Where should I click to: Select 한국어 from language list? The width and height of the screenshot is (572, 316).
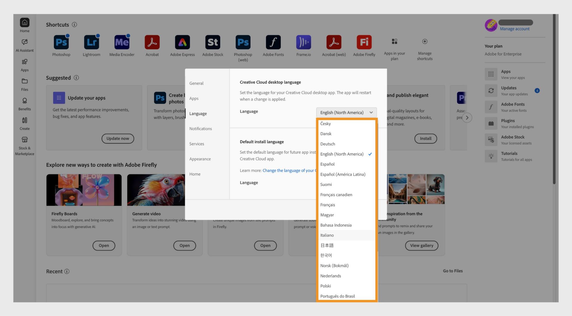coord(346,256)
